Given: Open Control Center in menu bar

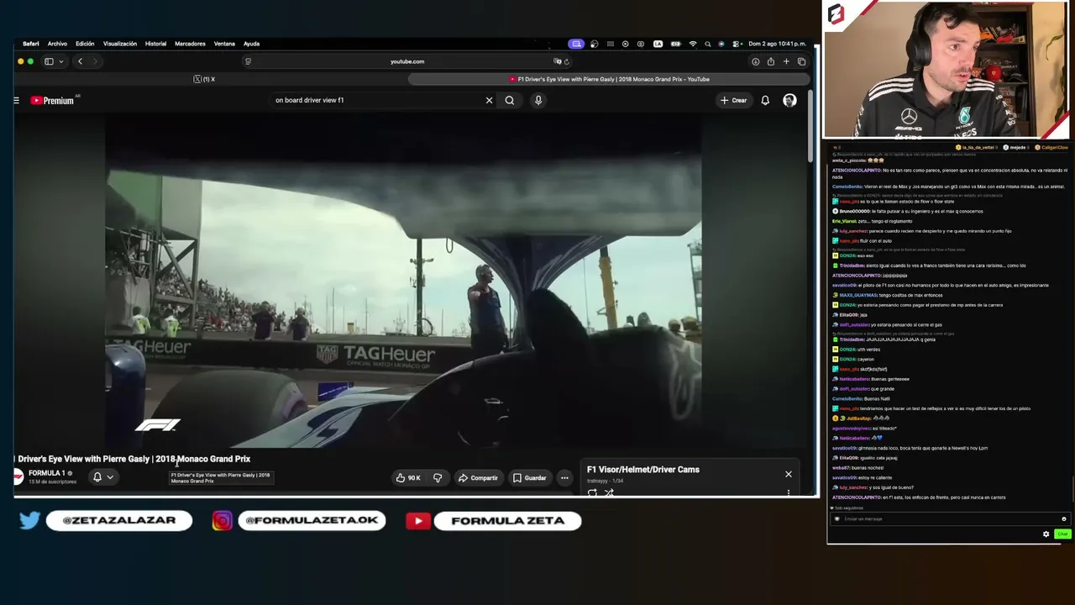Looking at the screenshot, I should pos(737,44).
